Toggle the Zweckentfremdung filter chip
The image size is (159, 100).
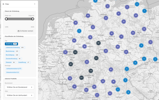14,59
